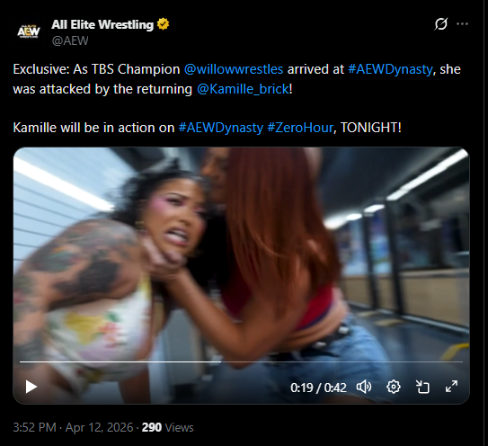Open the #ZeroHour hashtag
The image size is (488, 446).
click(x=300, y=128)
